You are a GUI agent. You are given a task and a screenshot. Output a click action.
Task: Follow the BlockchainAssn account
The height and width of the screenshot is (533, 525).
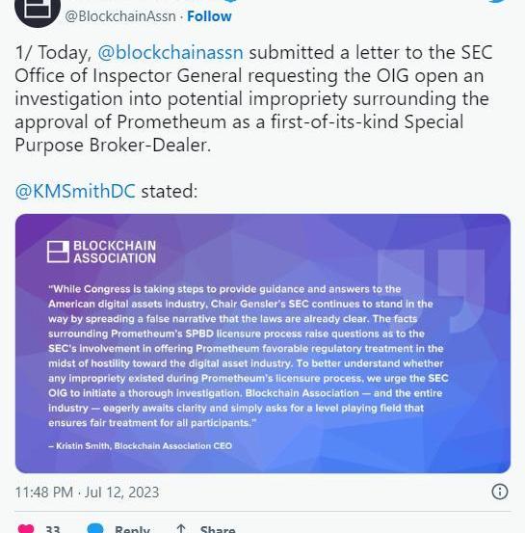pos(209,16)
